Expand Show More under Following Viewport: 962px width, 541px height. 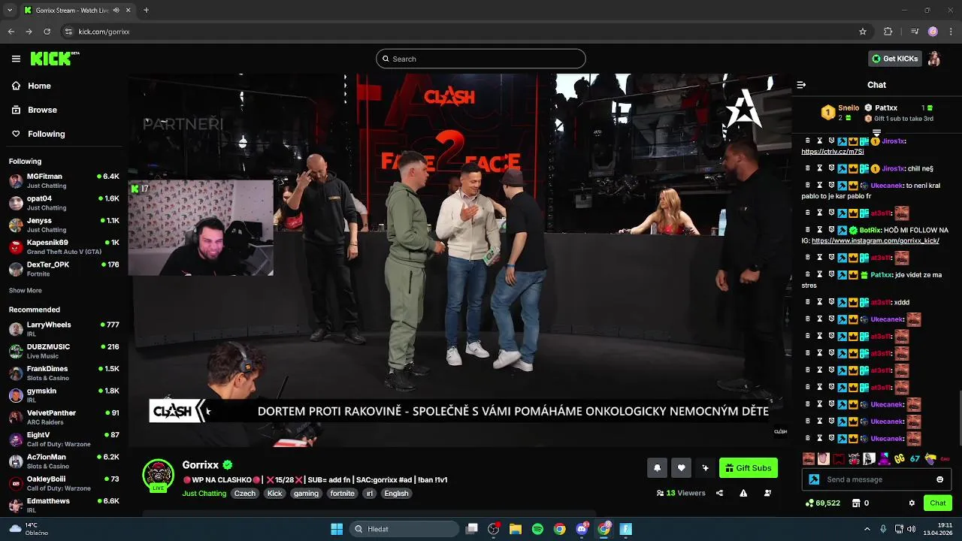pos(25,291)
